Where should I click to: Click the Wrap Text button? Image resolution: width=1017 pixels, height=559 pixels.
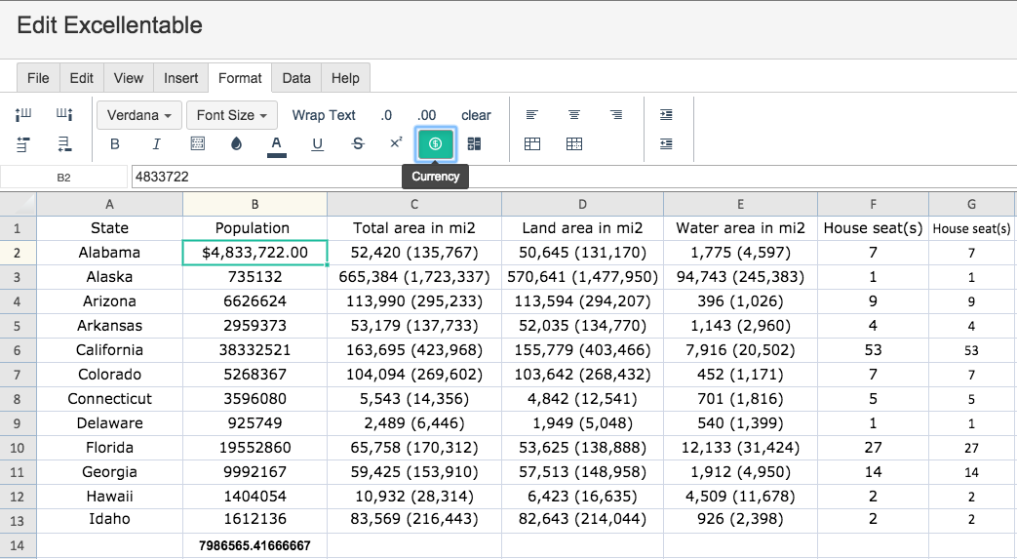pyautogui.click(x=324, y=115)
